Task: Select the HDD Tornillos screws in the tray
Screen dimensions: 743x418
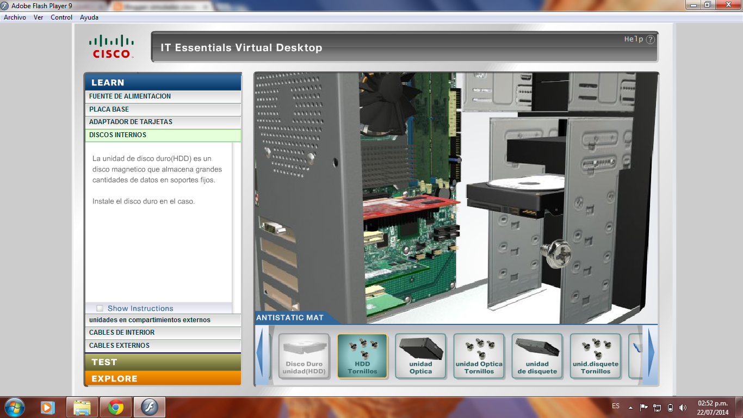Action: (363, 356)
